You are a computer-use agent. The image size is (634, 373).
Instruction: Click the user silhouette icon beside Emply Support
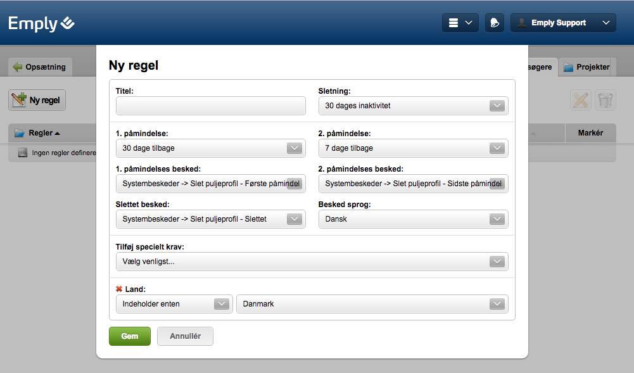pyautogui.click(x=521, y=23)
